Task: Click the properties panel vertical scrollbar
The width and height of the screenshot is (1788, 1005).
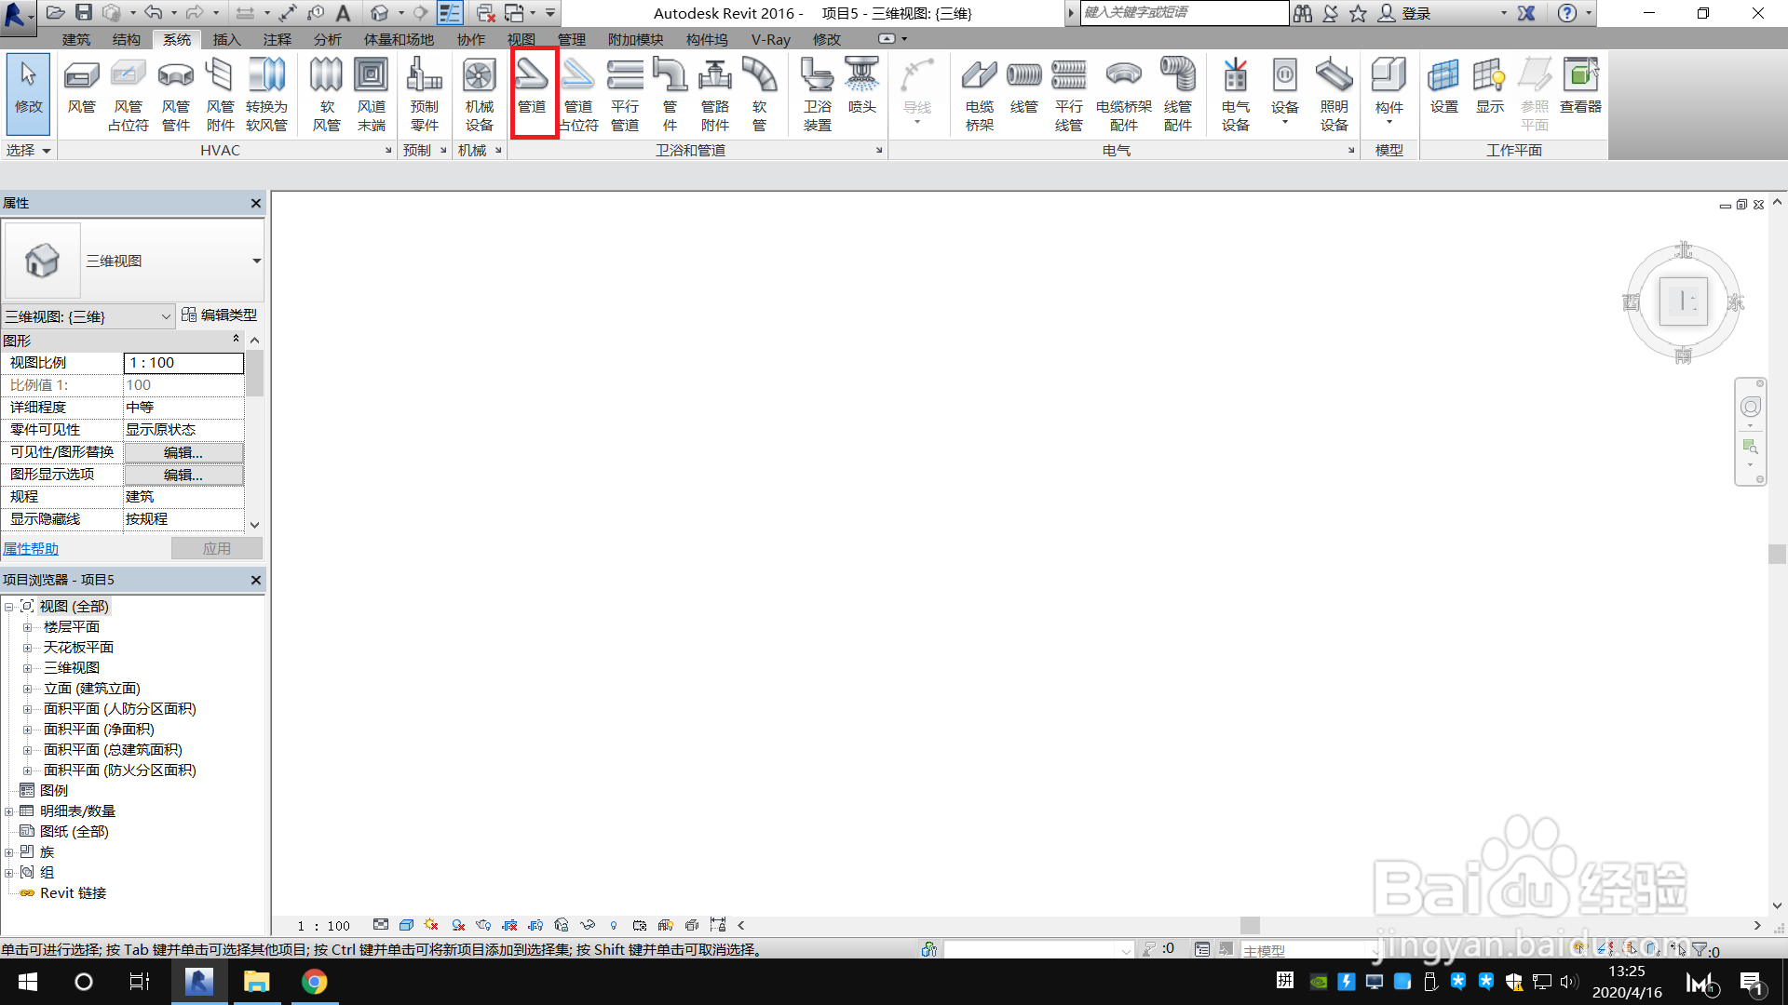Action: [x=254, y=372]
